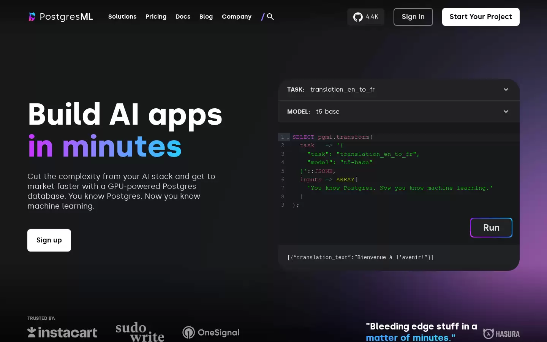Go to Docs in the navigation
547x342 pixels.
coord(183,17)
